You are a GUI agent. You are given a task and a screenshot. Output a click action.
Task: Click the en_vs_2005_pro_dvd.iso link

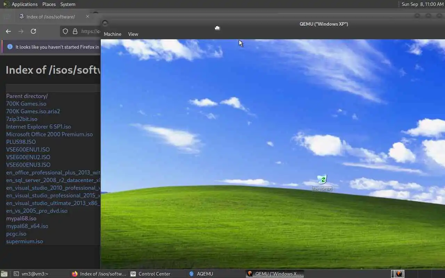point(37,211)
